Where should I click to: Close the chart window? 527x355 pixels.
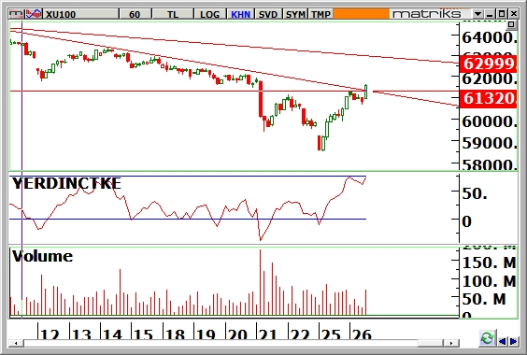coord(514,14)
